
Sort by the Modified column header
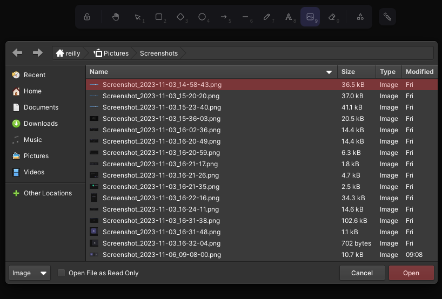(x=419, y=72)
